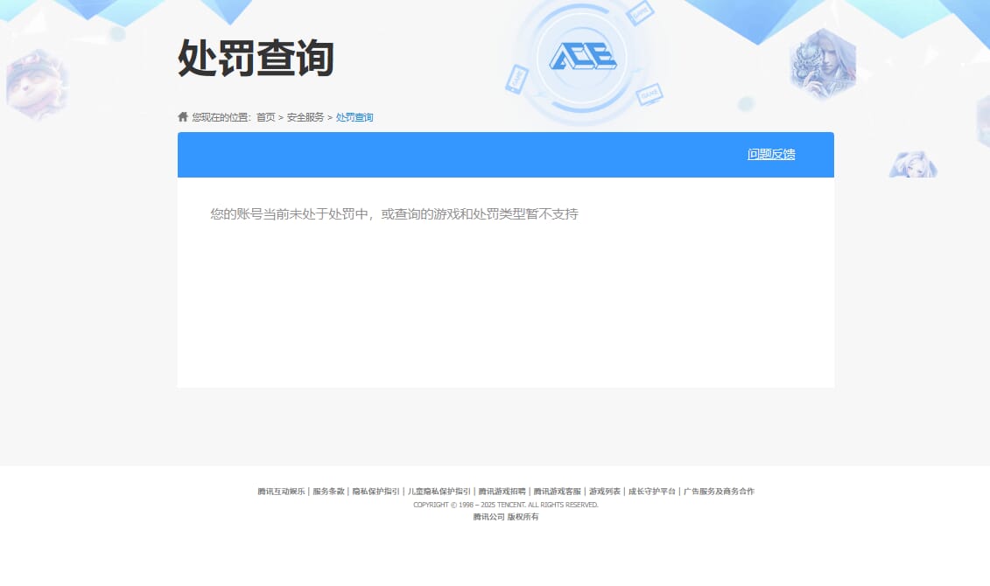Open the 隐私保护指引 footer link
Screen dimensions: 990x586
(x=376, y=492)
